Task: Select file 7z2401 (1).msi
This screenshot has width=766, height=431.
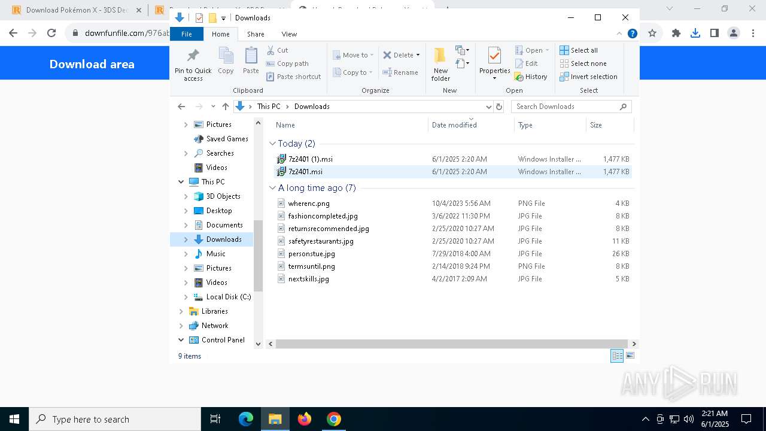Action: (x=311, y=159)
